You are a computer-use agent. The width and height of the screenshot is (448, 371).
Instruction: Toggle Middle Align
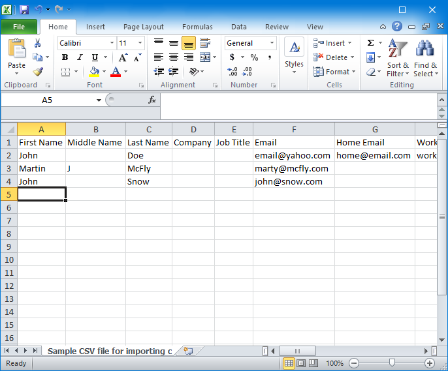tap(174, 43)
